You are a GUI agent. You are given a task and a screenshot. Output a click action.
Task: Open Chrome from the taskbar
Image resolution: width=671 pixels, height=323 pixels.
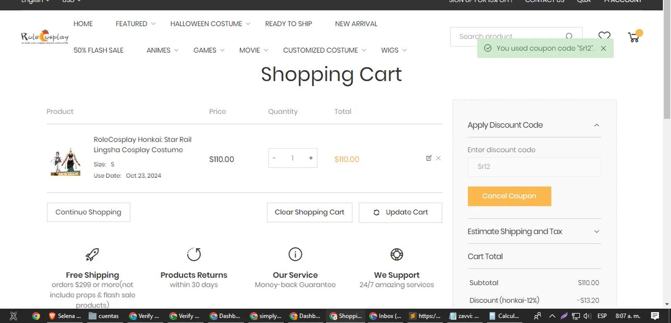coord(36,316)
